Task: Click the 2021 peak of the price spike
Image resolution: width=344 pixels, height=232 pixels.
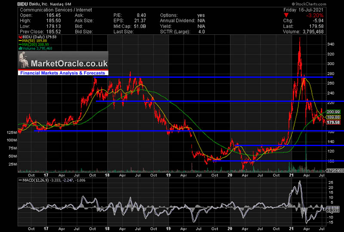Action: (x=299, y=37)
